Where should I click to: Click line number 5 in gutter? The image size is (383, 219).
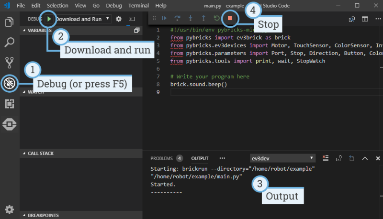tap(158, 61)
